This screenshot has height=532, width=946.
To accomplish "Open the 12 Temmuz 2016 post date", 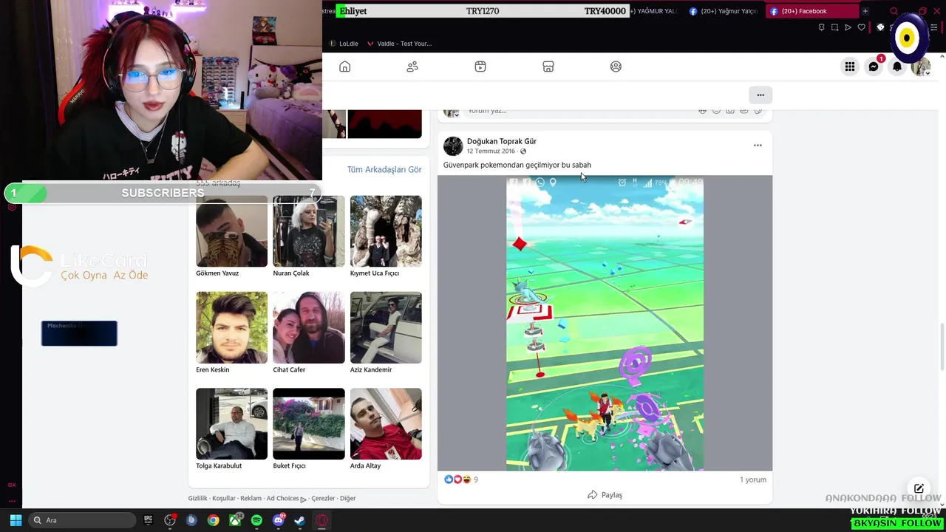I will click(x=491, y=151).
